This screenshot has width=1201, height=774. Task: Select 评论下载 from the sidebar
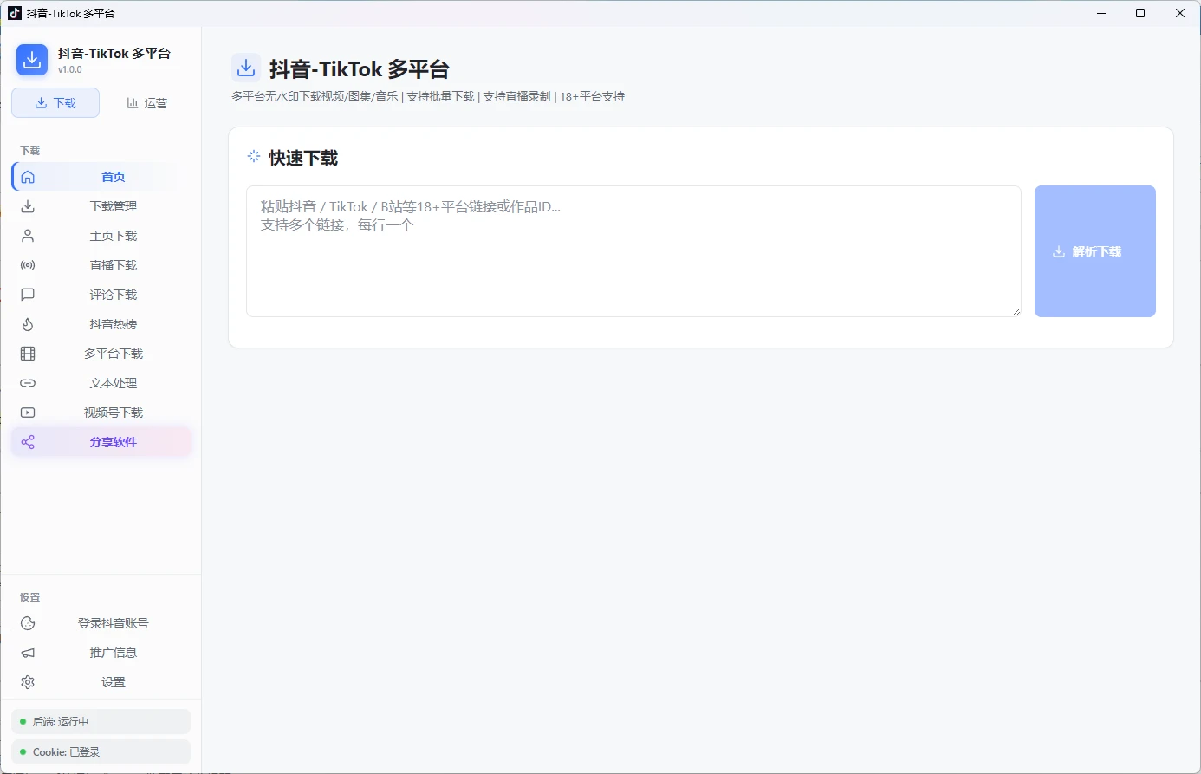click(x=101, y=295)
